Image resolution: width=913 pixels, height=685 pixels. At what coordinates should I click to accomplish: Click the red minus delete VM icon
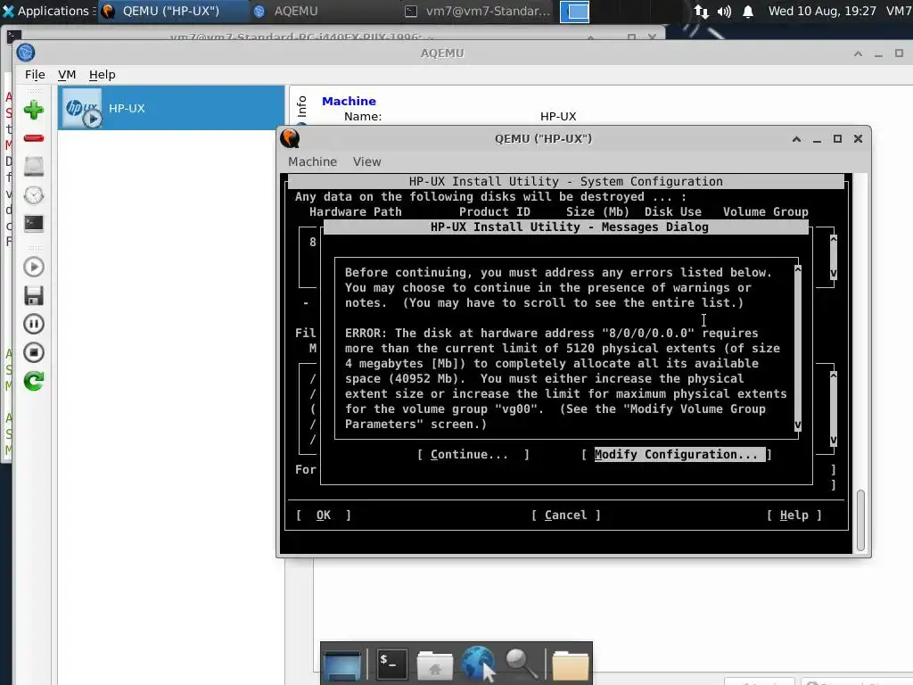tap(34, 138)
